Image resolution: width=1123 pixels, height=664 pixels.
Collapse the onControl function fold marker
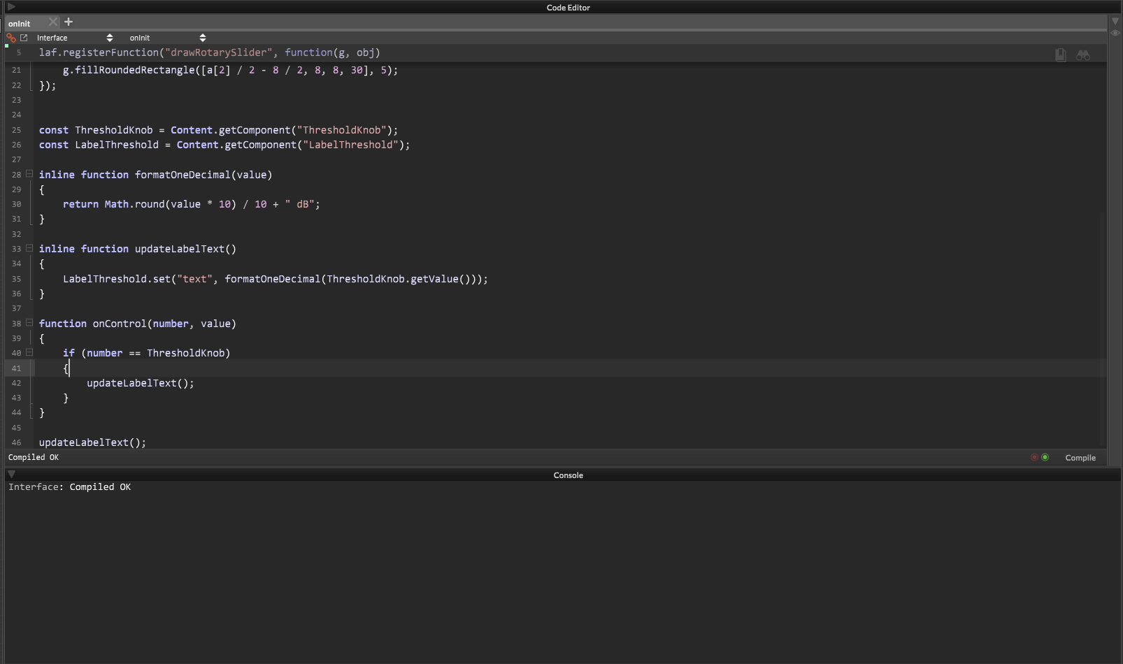[x=29, y=323]
